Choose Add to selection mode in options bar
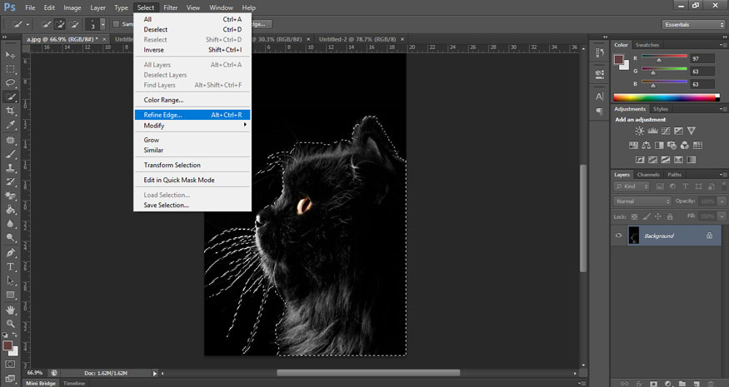Image resolution: width=729 pixels, height=387 pixels. [x=60, y=24]
